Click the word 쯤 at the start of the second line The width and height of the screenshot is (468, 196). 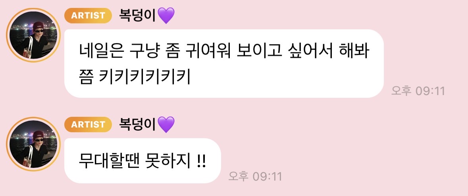(x=86, y=77)
